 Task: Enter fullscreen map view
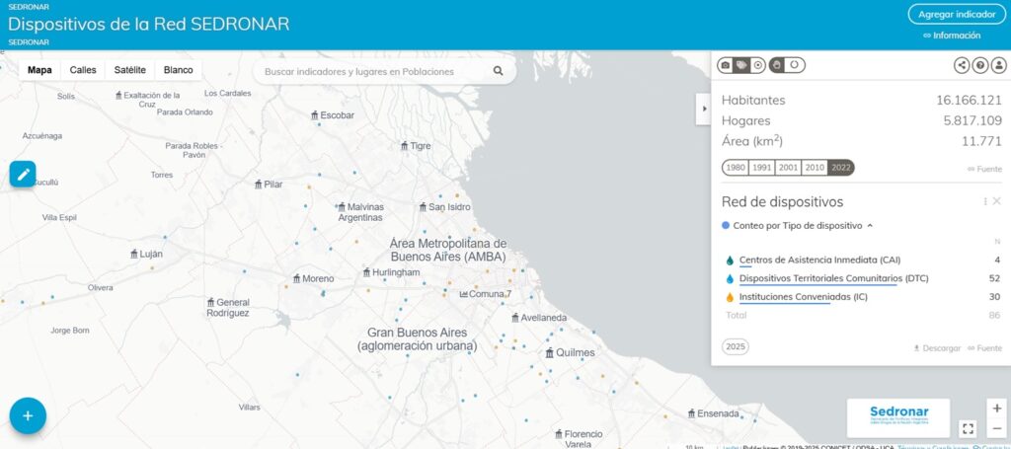968,428
